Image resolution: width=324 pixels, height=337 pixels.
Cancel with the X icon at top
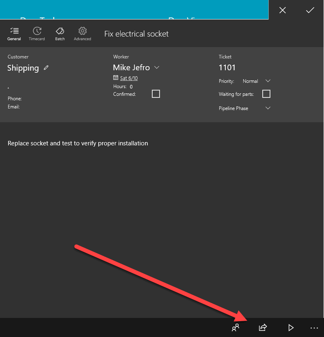coord(283,11)
